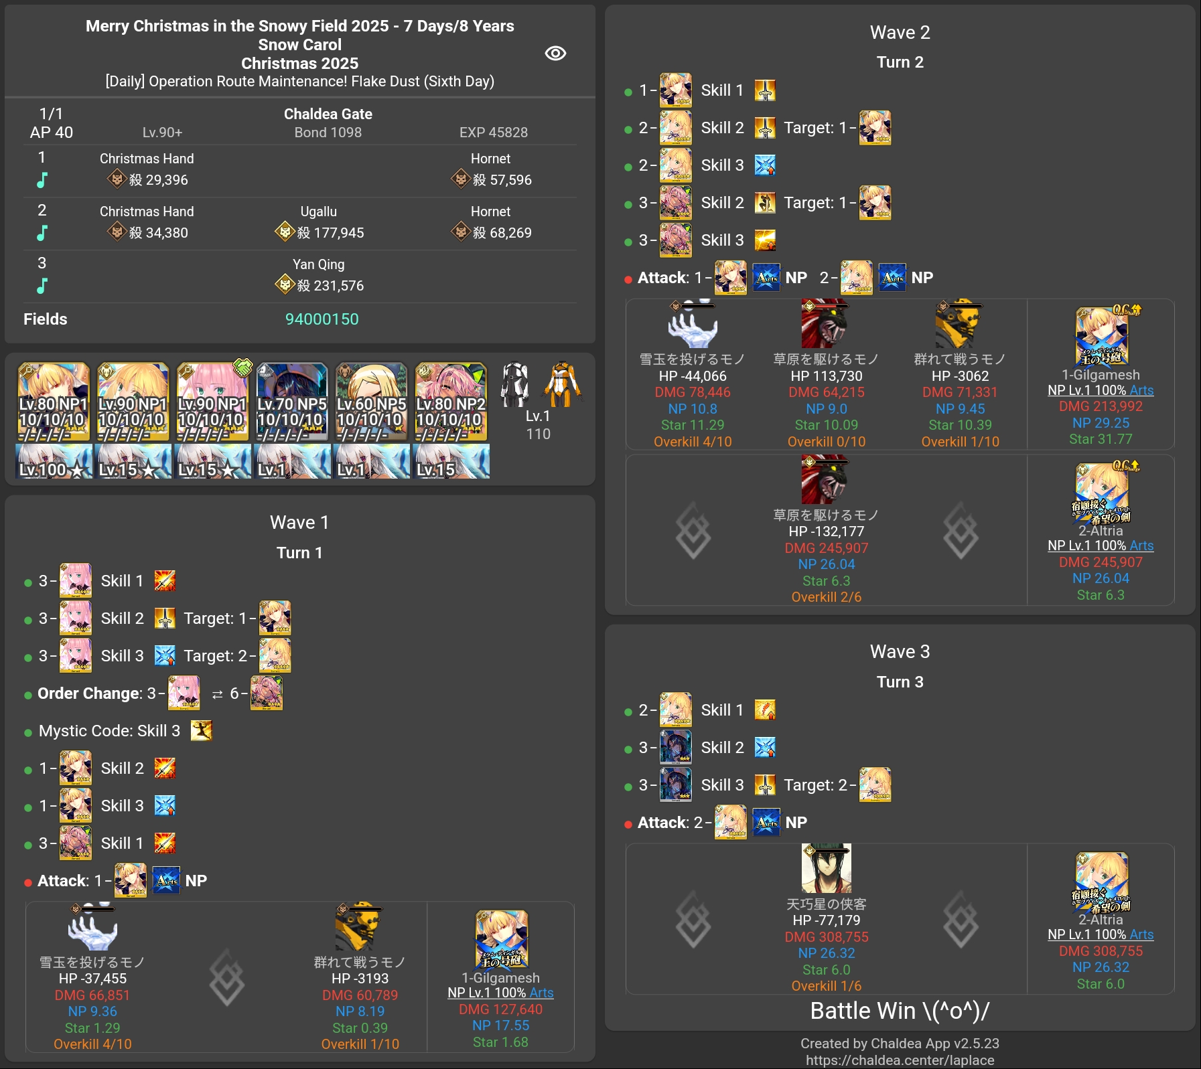Open the Lv.60 NP5 party servant portrait
This screenshot has width=1201, height=1069.
click(371, 402)
